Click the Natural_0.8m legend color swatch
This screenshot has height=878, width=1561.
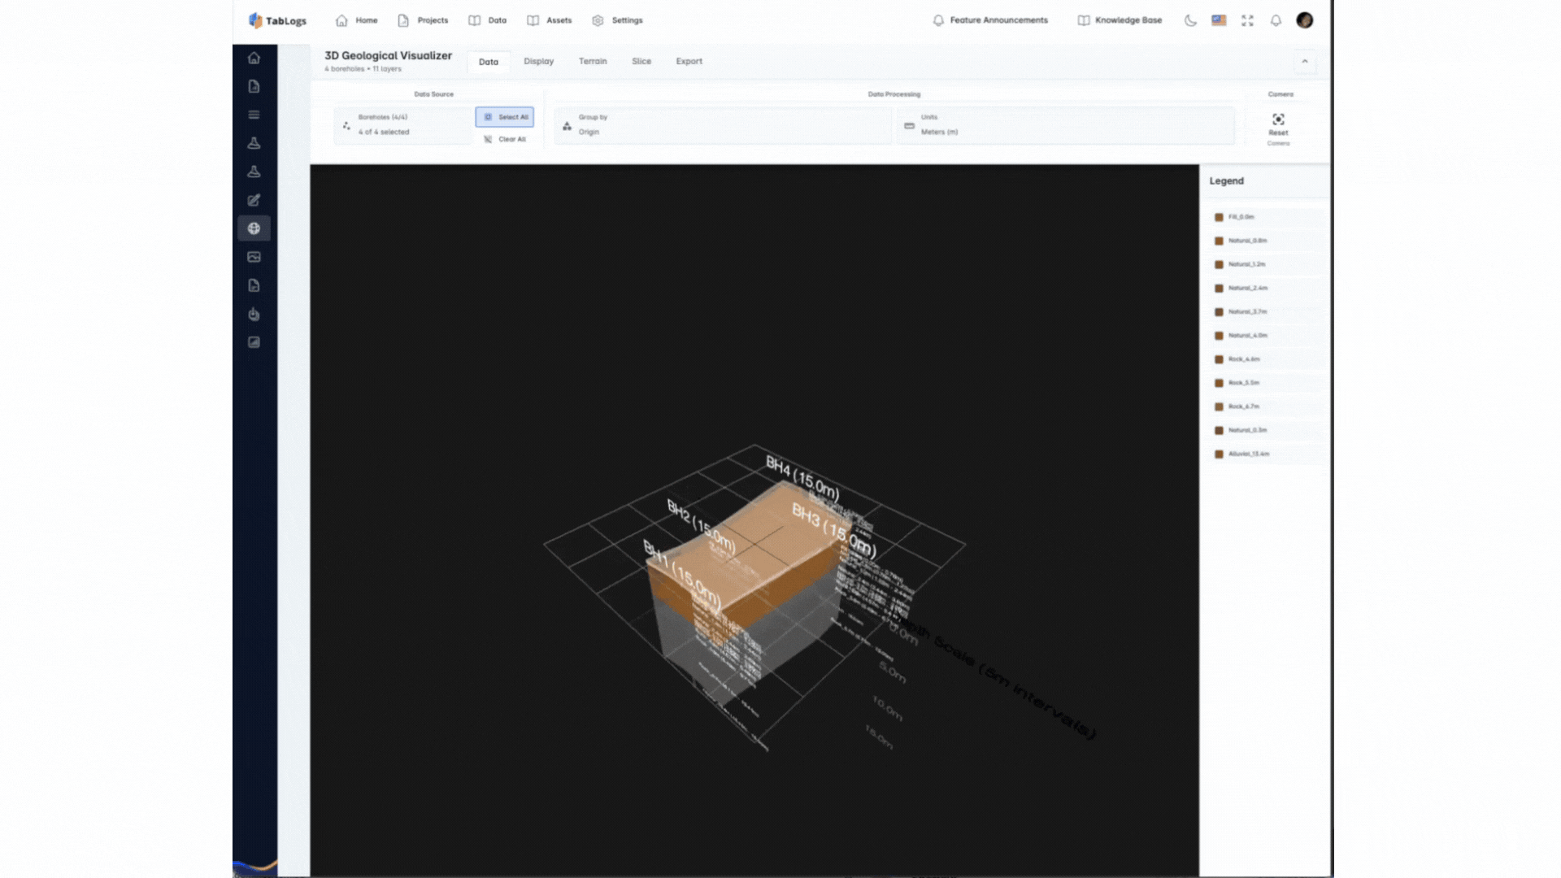point(1219,241)
